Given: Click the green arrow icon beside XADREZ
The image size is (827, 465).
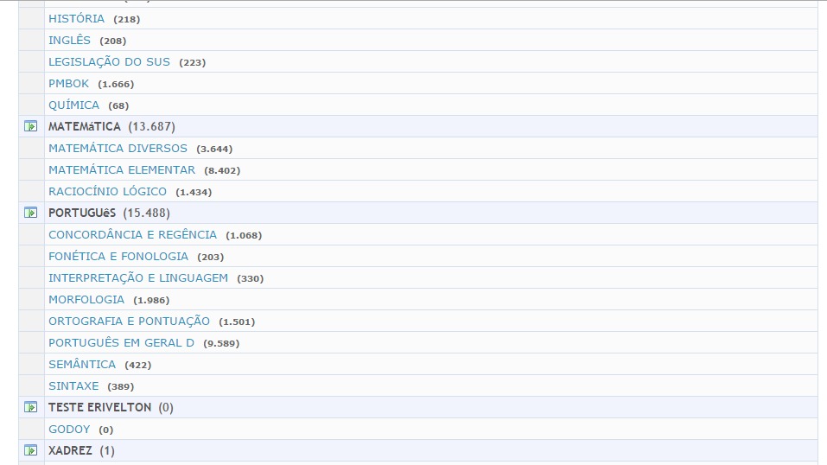Looking at the screenshot, I should (31, 450).
